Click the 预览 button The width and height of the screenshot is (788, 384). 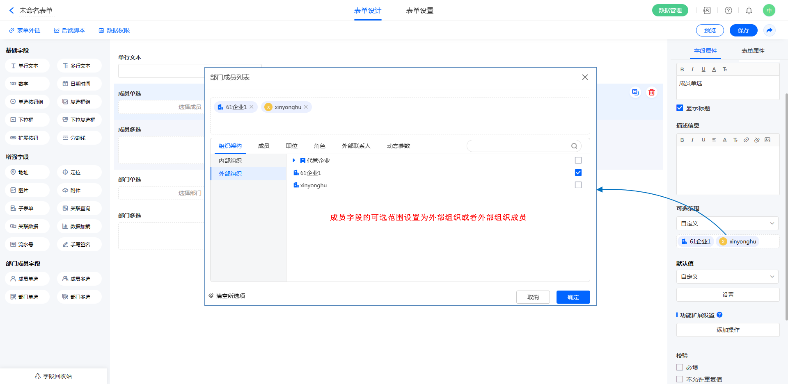click(710, 30)
